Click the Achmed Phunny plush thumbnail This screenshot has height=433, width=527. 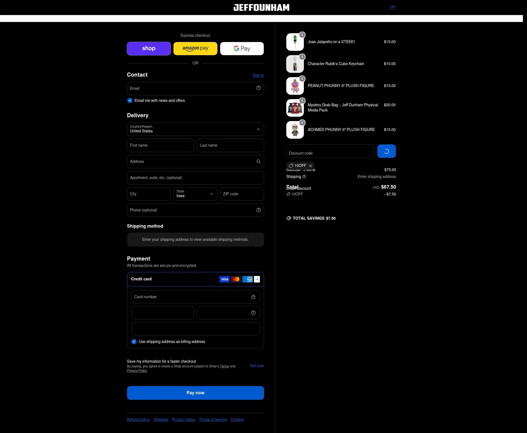coord(295,130)
